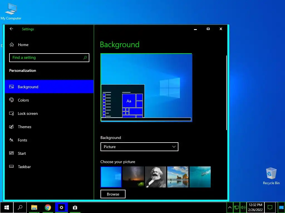Open the Action Center notification icon
Image resolution: width=285 pixels, height=213 pixels.
click(270, 207)
